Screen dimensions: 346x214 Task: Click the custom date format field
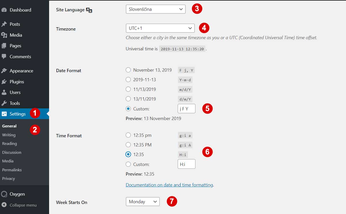[x=187, y=109]
